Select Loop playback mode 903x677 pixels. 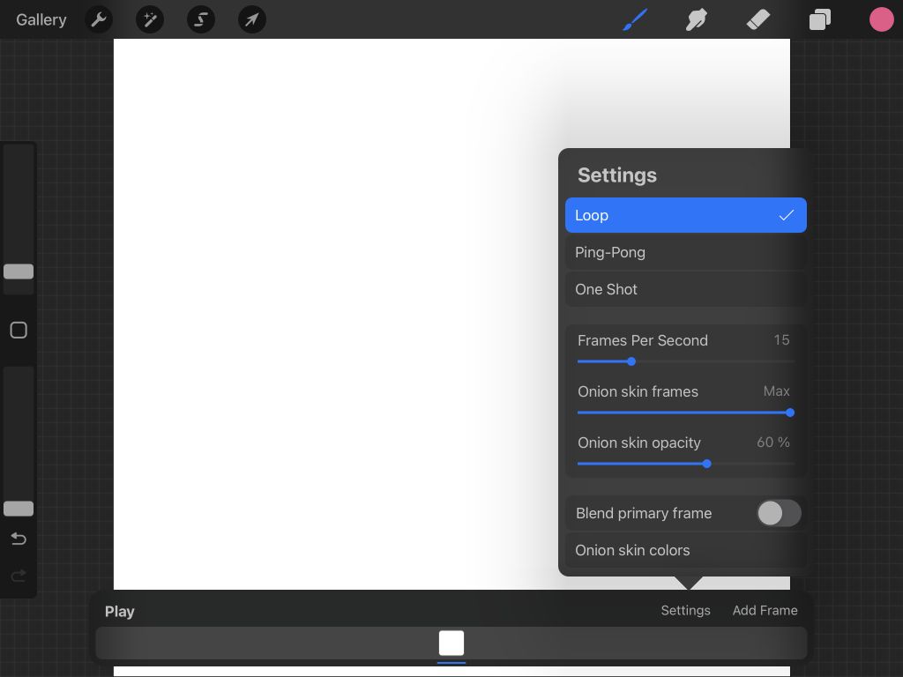(x=685, y=215)
